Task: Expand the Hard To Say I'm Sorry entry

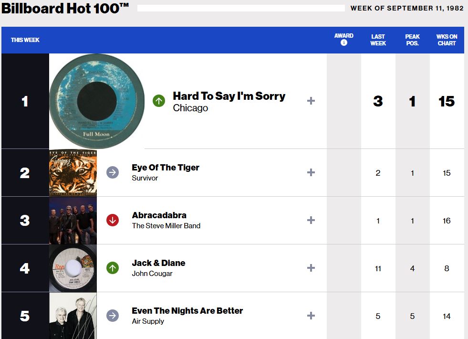Action: point(311,101)
